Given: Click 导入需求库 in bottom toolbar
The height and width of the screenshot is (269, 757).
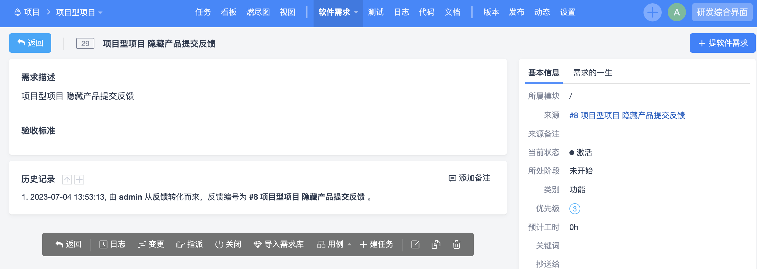Looking at the screenshot, I should 279,244.
